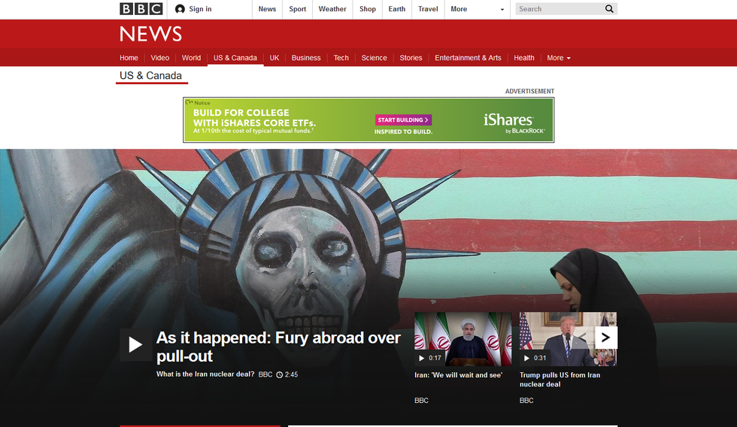The width and height of the screenshot is (737, 427).
Task: Open the iShares banner advertisement
Action: [368, 120]
